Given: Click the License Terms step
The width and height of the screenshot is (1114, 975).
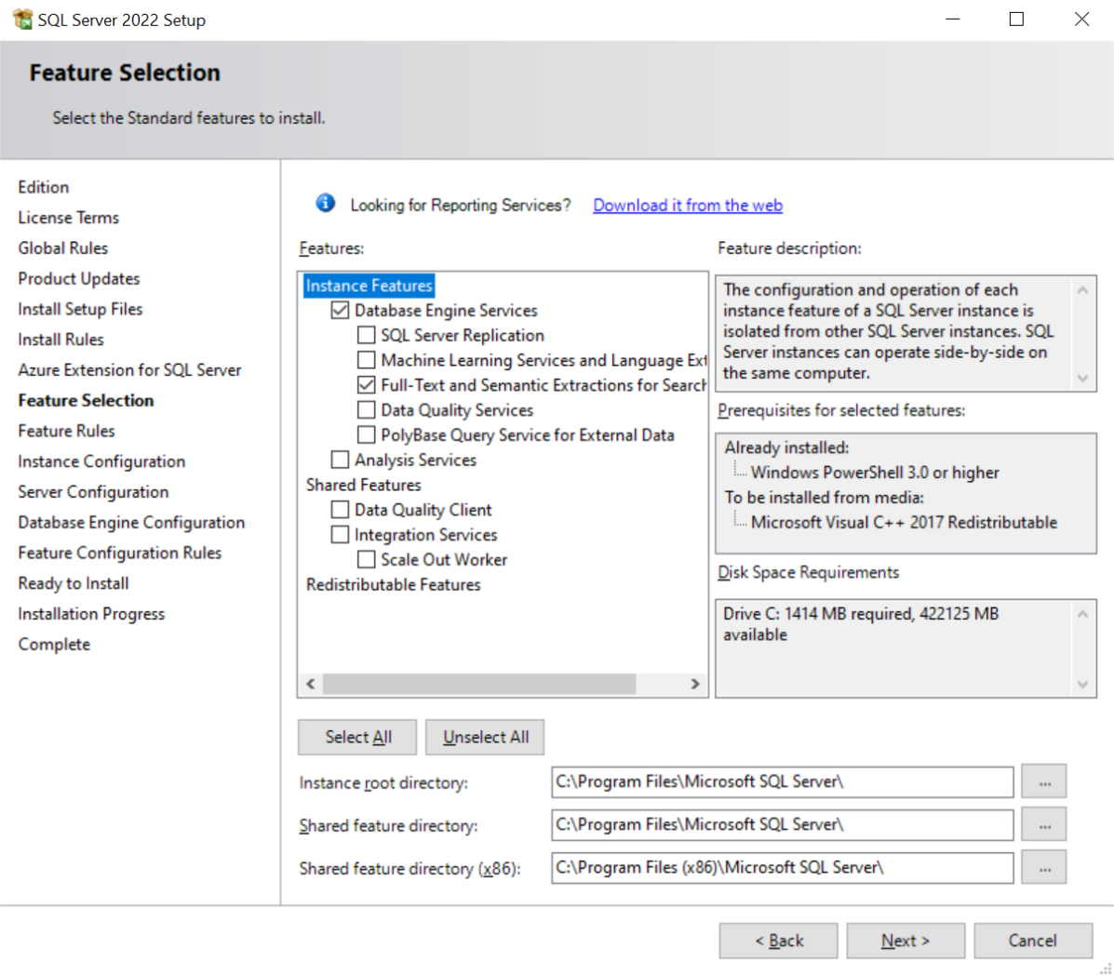Looking at the screenshot, I should [x=68, y=218].
